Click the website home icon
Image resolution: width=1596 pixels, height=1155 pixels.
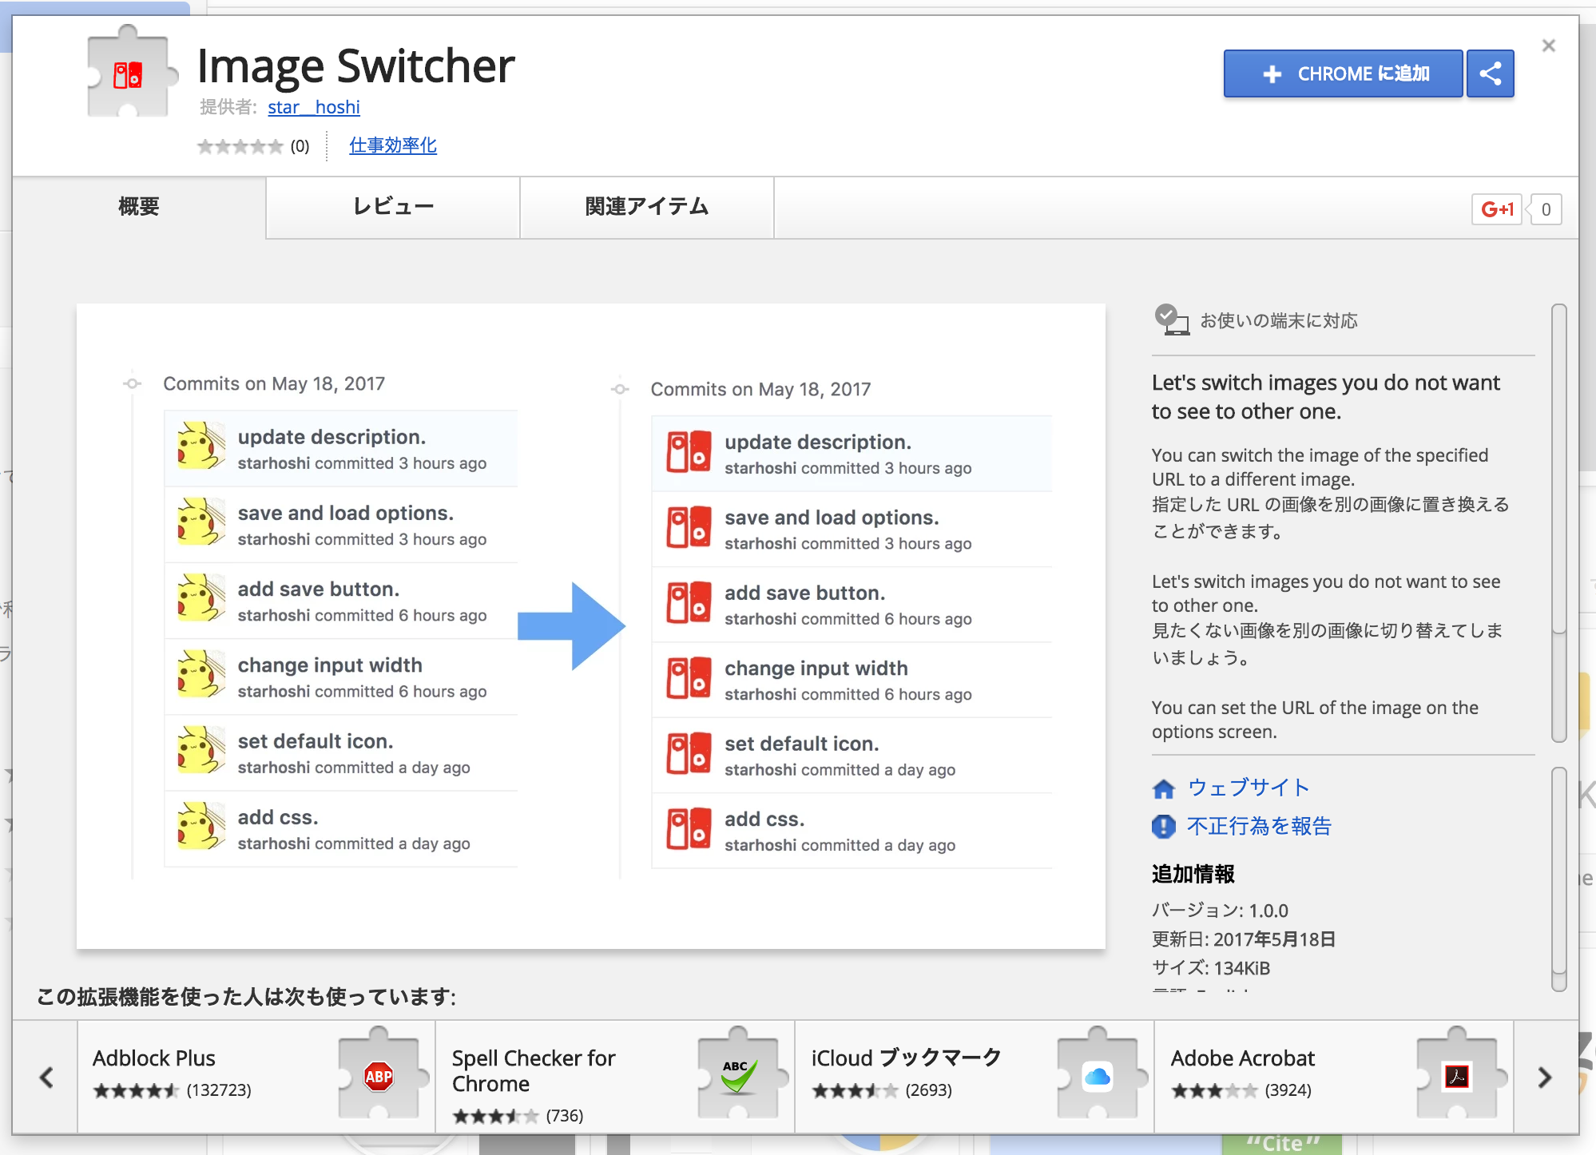(x=1164, y=788)
